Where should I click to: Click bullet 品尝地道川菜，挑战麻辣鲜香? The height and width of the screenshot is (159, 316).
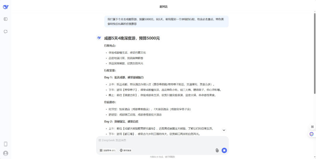coord(126,58)
